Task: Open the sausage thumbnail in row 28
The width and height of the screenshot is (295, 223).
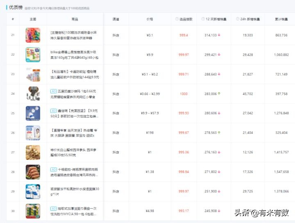Action: click(x=33, y=172)
